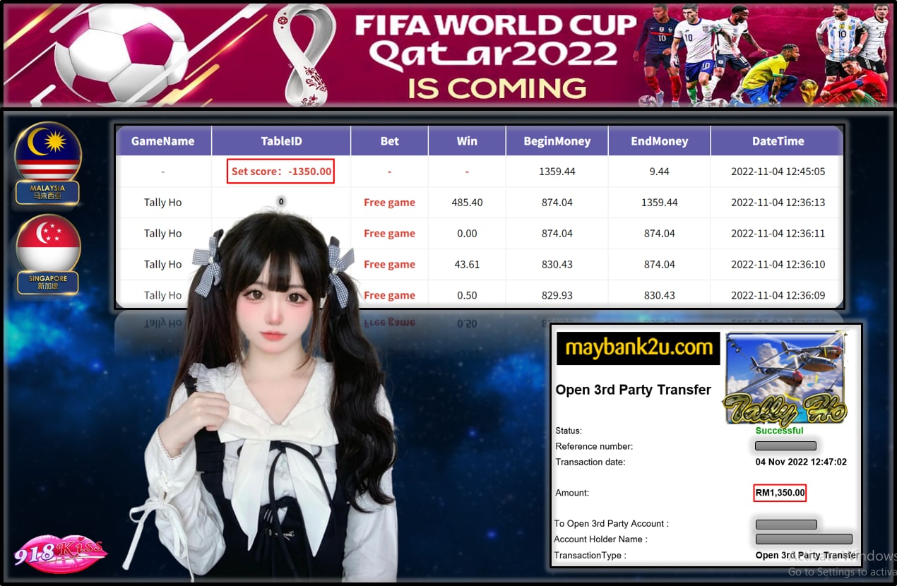The width and height of the screenshot is (897, 586).
Task: Click EndMoney 1359.44 in the 12:36:13 row
Action: [660, 203]
